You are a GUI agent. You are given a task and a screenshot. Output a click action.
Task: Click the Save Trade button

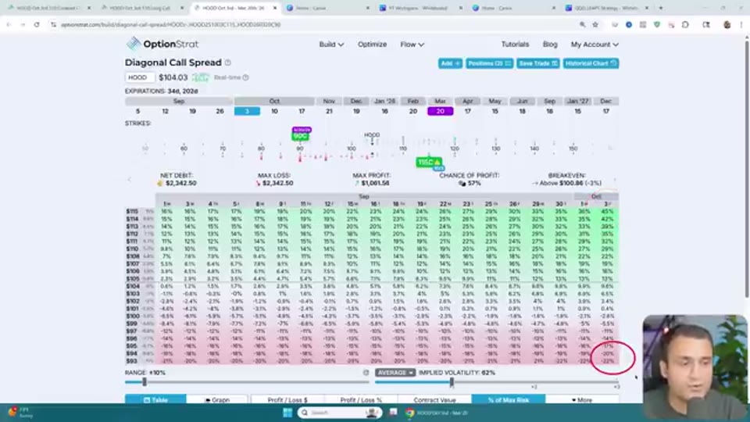coord(537,63)
